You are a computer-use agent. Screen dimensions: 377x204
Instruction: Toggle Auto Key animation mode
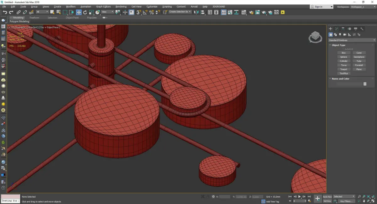pyautogui.click(x=327, y=197)
